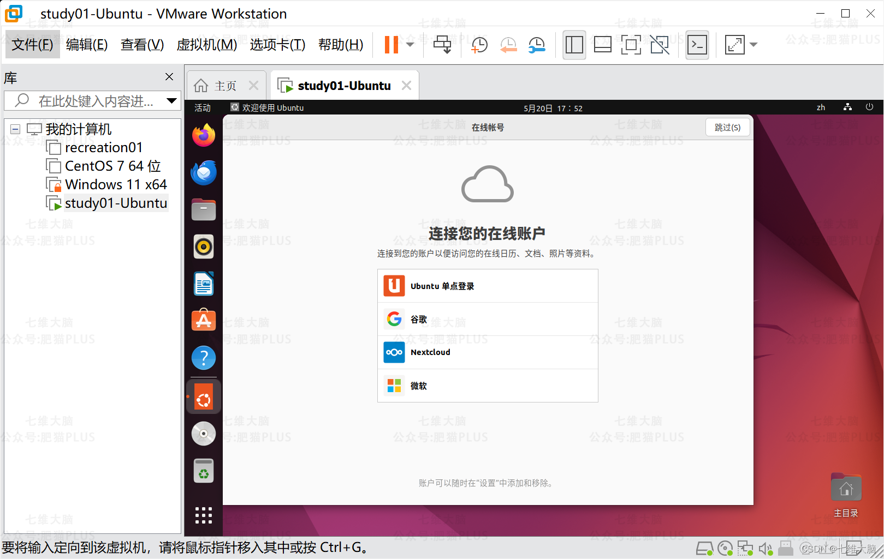Open the power options dropdown next to pause

pyautogui.click(x=410, y=45)
